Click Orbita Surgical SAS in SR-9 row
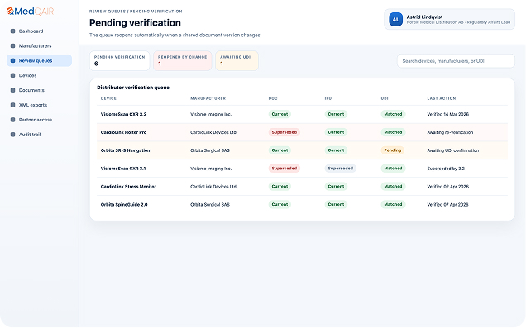 click(210, 150)
